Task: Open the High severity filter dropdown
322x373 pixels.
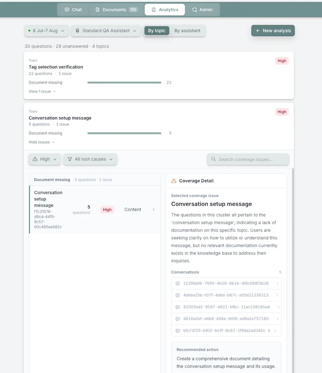Action: point(45,159)
